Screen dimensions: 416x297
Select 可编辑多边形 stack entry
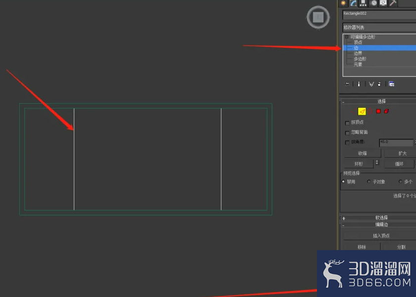click(363, 37)
